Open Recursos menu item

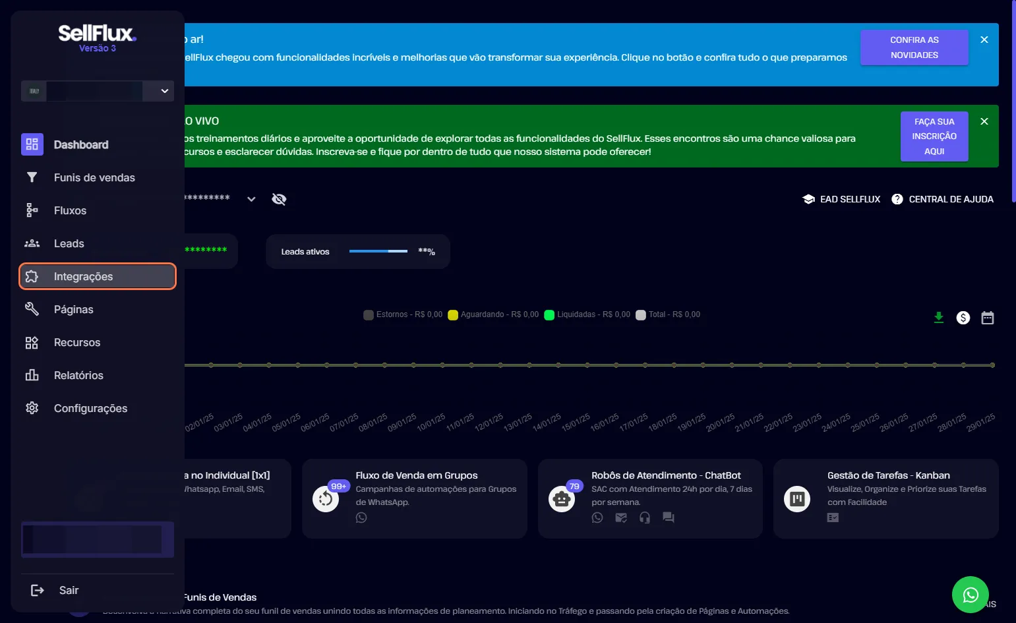(98, 342)
